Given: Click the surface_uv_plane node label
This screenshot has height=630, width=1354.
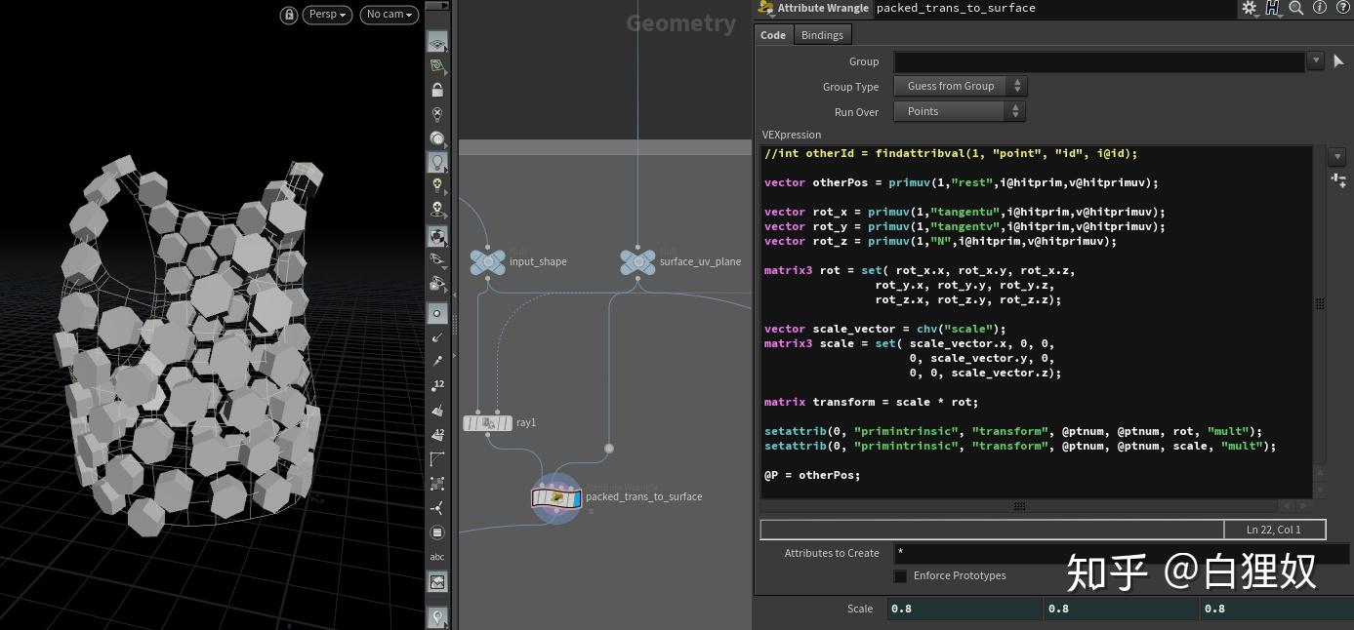Looking at the screenshot, I should coord(700,261).
